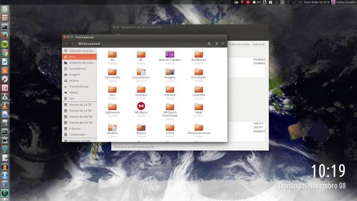Open the Terminal from the Unity launcher
The image size is (357, 201).
[5, 27]
